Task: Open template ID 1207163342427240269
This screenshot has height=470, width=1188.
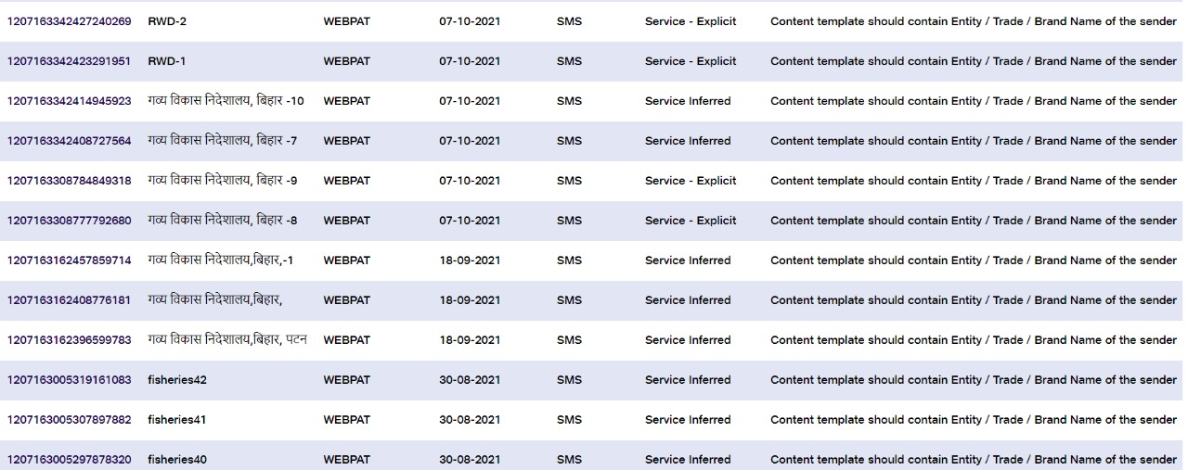Action: [70, 21]
